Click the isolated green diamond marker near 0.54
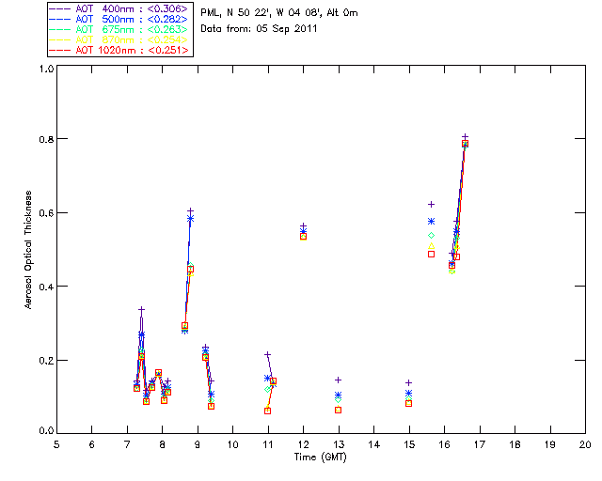The width and height of the screenshot is (602, 481). 431,235
